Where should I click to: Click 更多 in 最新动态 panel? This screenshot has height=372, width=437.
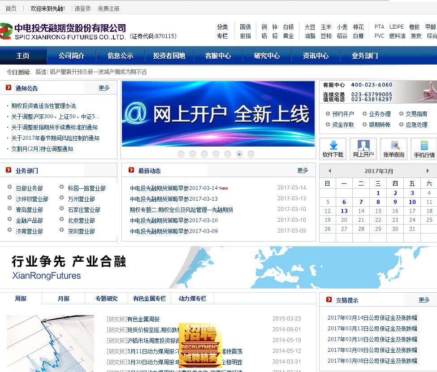303,170
